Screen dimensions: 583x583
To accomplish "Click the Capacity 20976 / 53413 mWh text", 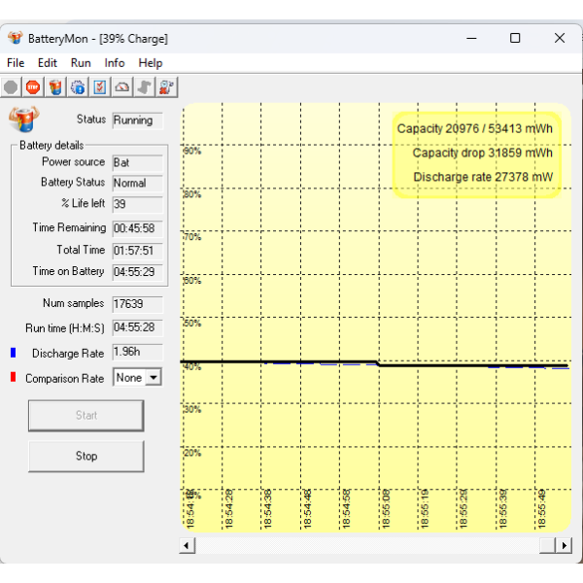I will pos(475,129).
